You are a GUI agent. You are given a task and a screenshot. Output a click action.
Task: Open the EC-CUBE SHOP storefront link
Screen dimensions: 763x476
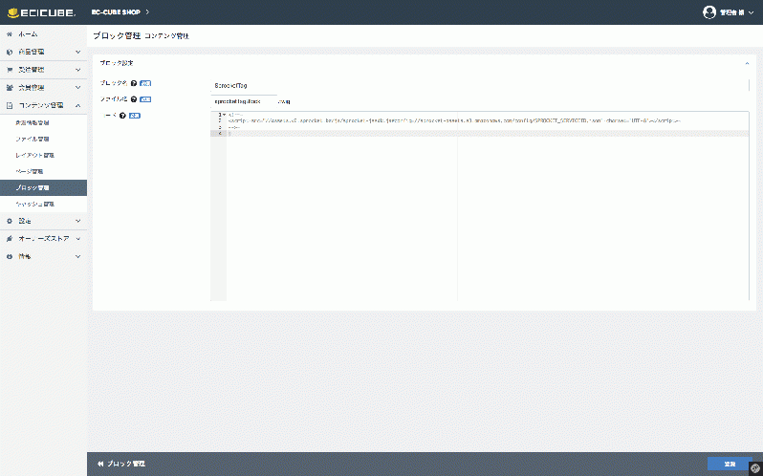(120, 11)
